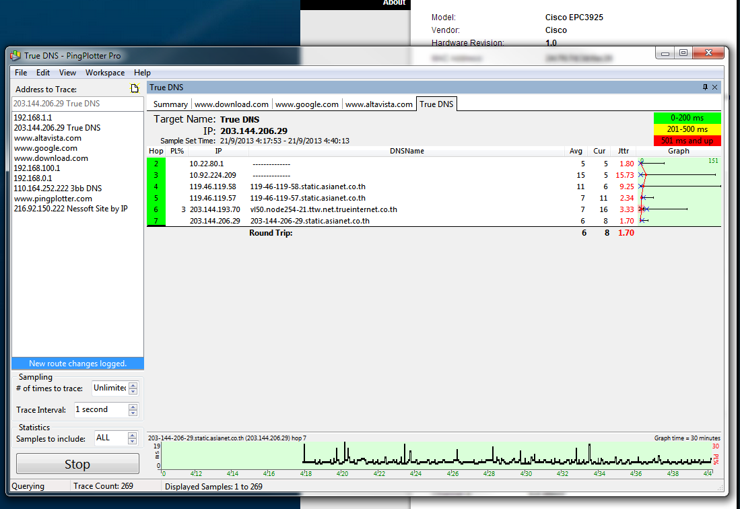Select www.pingplotter.com in the address list
This screenshot has height=509, width=740.
click(53, 199)
